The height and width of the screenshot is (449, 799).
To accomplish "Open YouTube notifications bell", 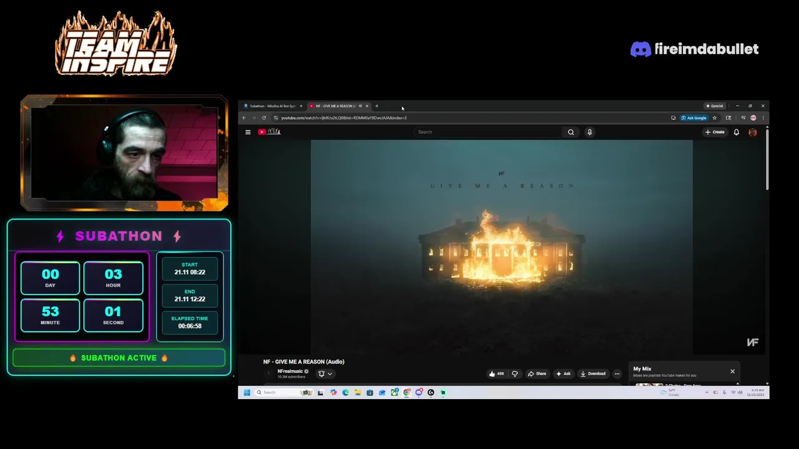I will click(737, 132).
